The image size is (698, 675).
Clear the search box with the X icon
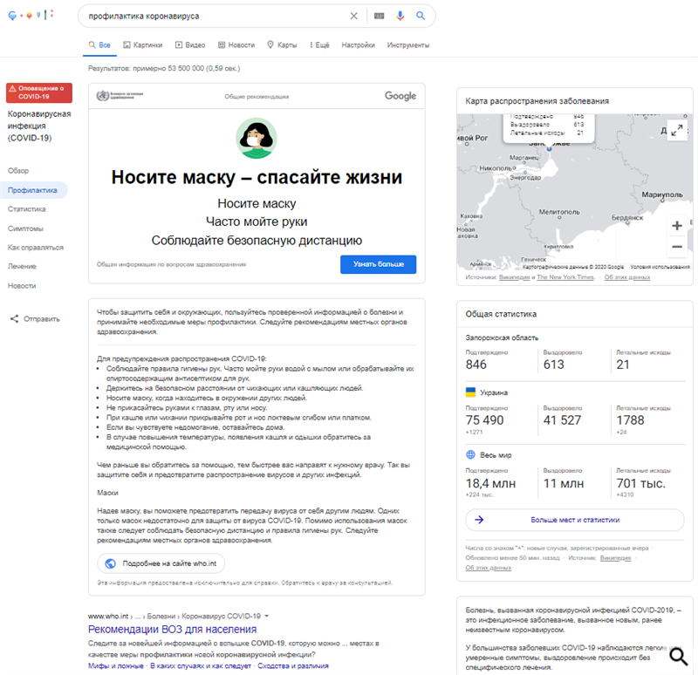(353, 16)
